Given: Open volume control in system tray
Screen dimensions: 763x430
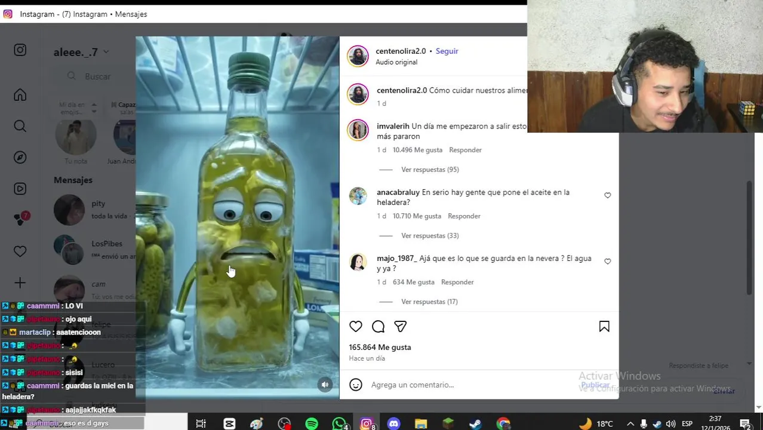Looking at the screenshot, I should (x=671, y=423).
